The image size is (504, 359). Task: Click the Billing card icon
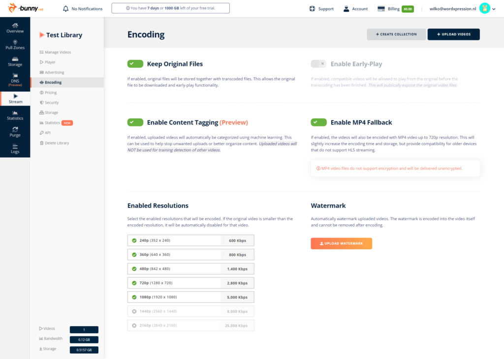pyautogui.click(x=381, y=9)
